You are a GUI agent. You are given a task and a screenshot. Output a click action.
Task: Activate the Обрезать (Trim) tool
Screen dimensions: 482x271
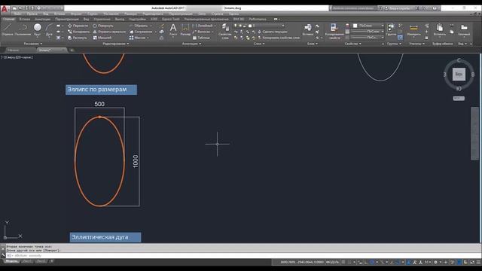(139, 26)
